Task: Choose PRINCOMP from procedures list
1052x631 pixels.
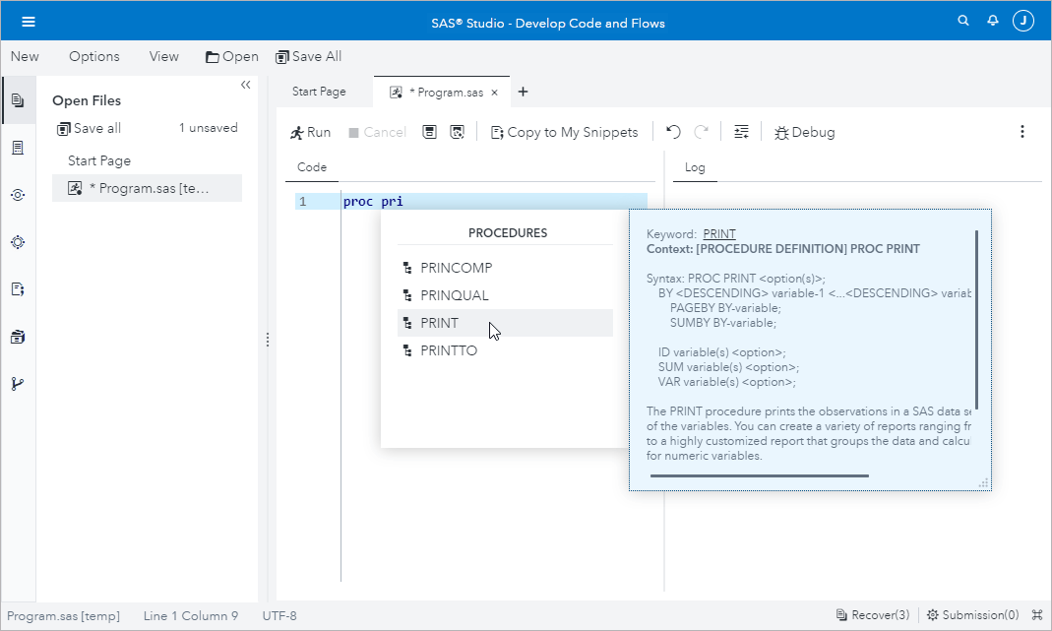Action: pos(505,268)
